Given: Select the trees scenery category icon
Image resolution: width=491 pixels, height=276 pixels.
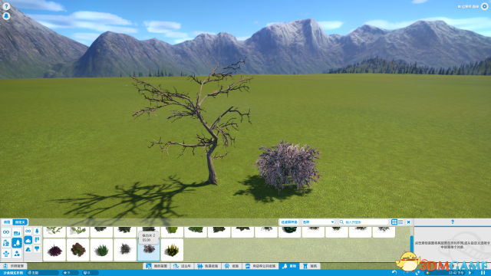Looking at the screenshot, I should (17, 242).
